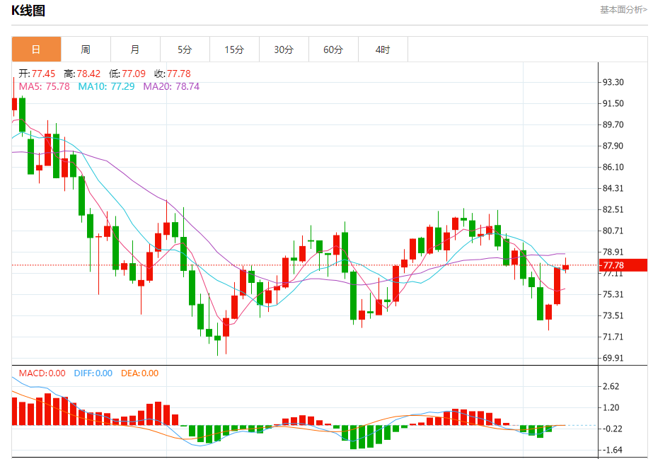This screenshot has height=459, width=653.
Task: Open the 4时 interval tab
Action: pos(383,50)
